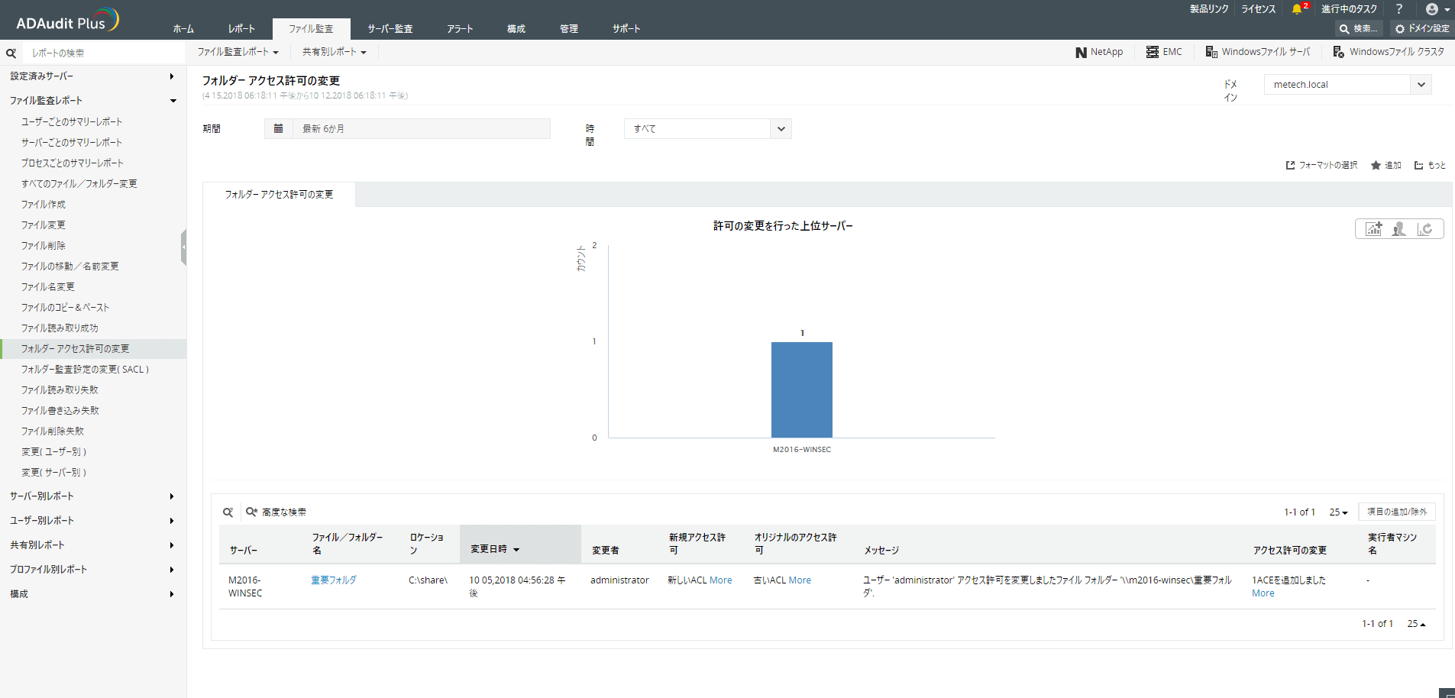Screen dimensions: 1455x698
Task: Click the 項目の追加/除外 button
Action: 1396,512
